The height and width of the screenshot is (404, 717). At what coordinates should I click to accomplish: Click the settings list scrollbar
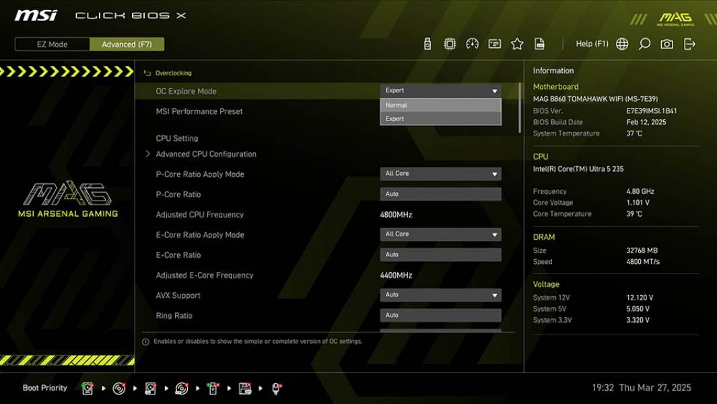click(x=520, y=108)
